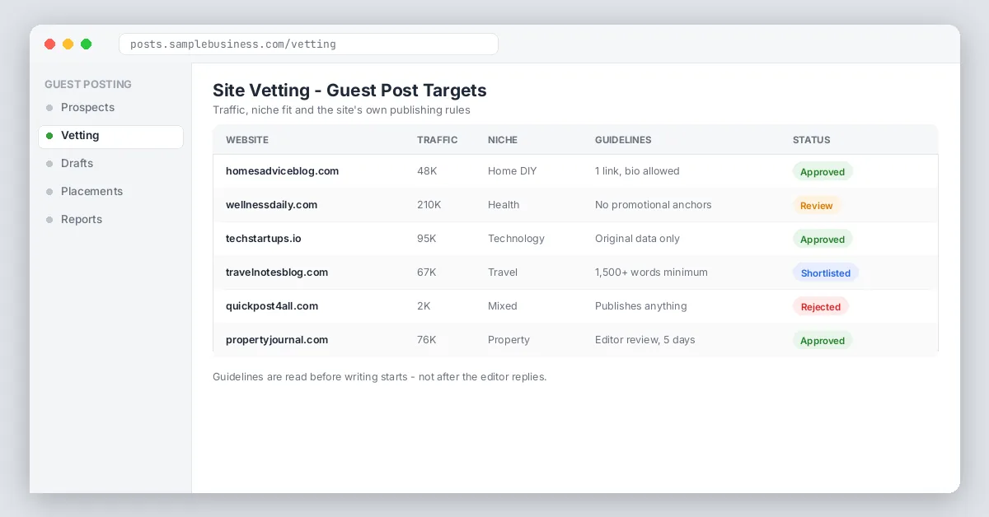Click Shortlisted badge for travelnotesblog.com
989x517 pixels.
(x=826, y=273)
